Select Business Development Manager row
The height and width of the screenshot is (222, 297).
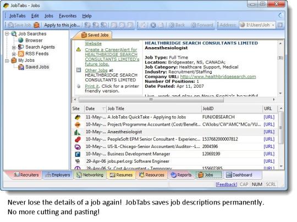coord(174,154)
